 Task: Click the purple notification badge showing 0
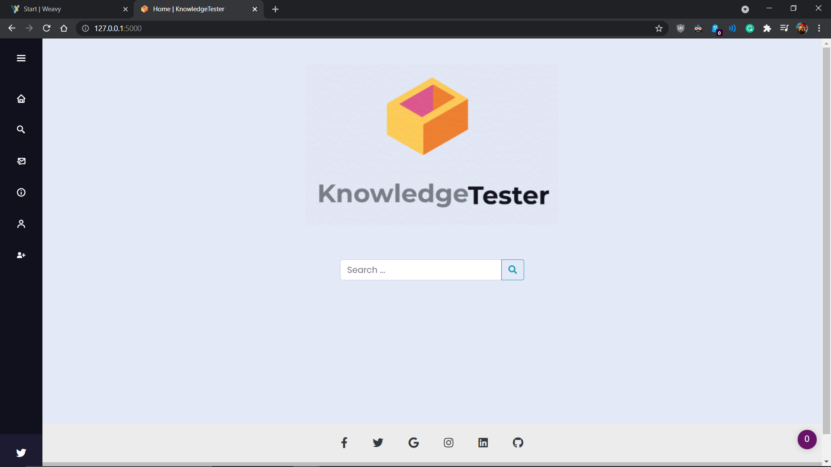[x=807, y=439]
